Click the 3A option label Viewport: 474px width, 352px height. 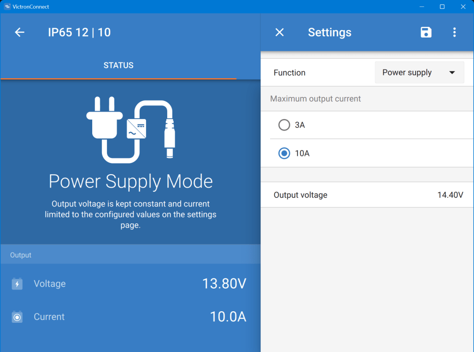(300, 125)
